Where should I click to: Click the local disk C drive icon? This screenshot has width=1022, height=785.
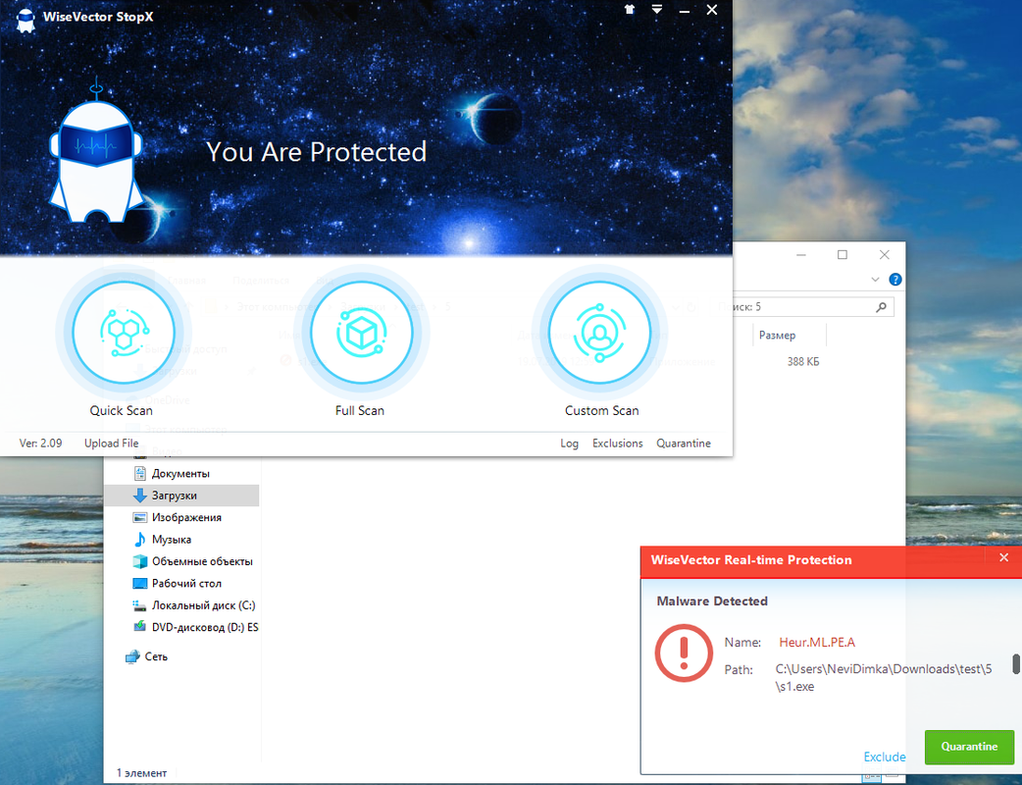(x=139, y=605)
